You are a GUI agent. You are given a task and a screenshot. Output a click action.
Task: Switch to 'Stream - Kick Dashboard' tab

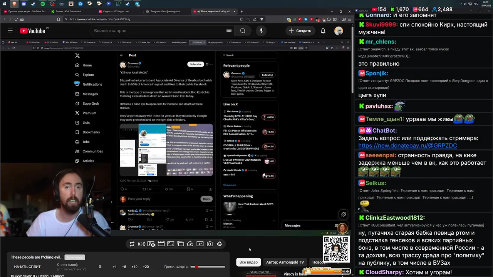point(71,12)
